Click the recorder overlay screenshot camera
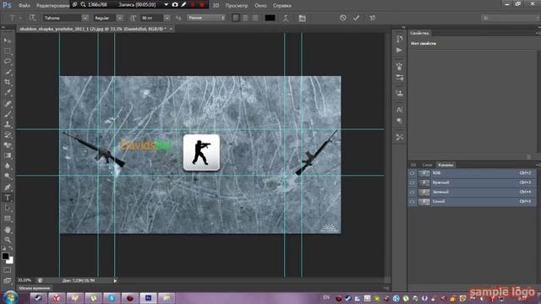This screenshot has height=304, width=541. point(175,5)
